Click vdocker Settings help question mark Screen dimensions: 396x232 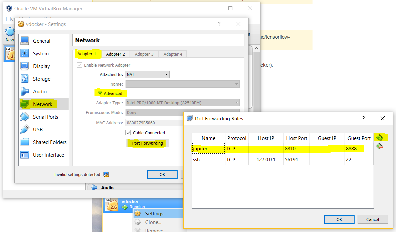point(219,24)
